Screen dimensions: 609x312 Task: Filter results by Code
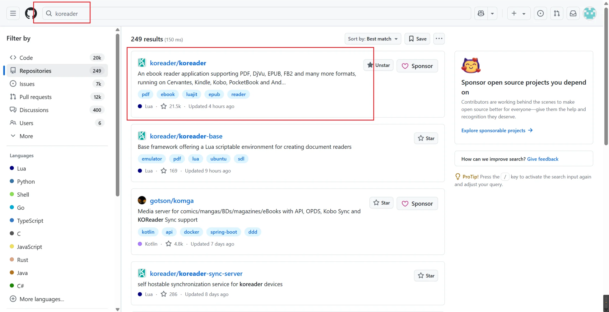[57, 58]
